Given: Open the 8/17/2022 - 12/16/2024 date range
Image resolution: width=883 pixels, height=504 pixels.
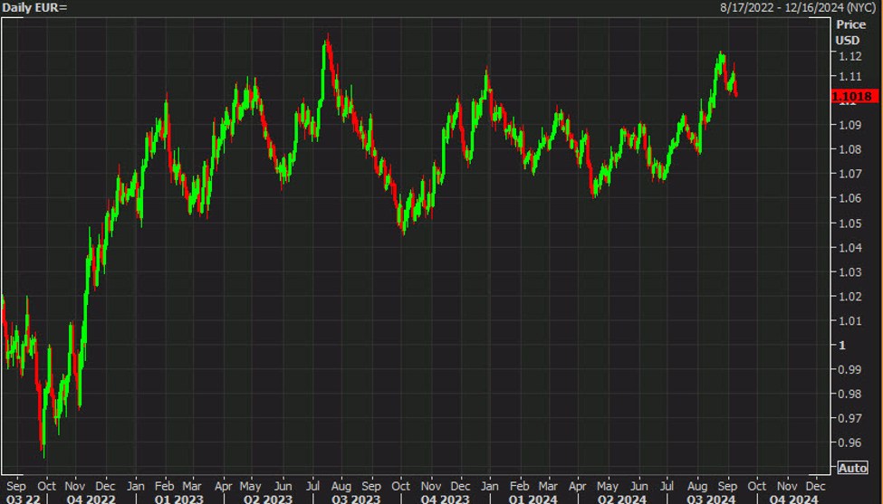Looking at the screenshot, I should (x=800, y=7).
